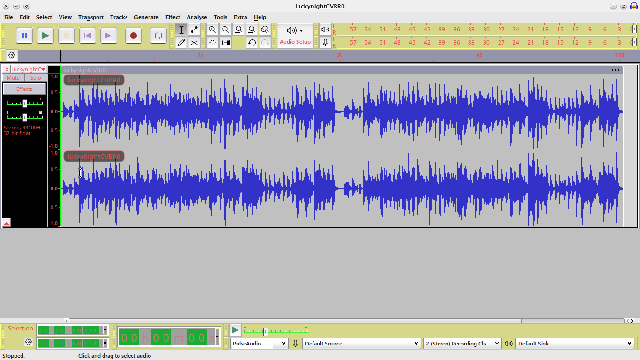Open the PulseAudio host dropdown

coord(259,344)
